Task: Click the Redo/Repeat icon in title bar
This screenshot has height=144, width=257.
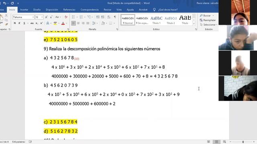Action: [12, 3]
